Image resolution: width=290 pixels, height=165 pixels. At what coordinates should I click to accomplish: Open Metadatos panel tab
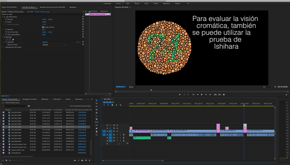(x=73, y=7)
